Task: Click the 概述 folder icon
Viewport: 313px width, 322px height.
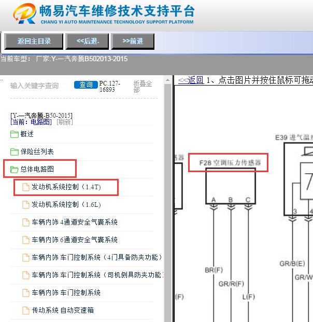Action: point(15,134)
